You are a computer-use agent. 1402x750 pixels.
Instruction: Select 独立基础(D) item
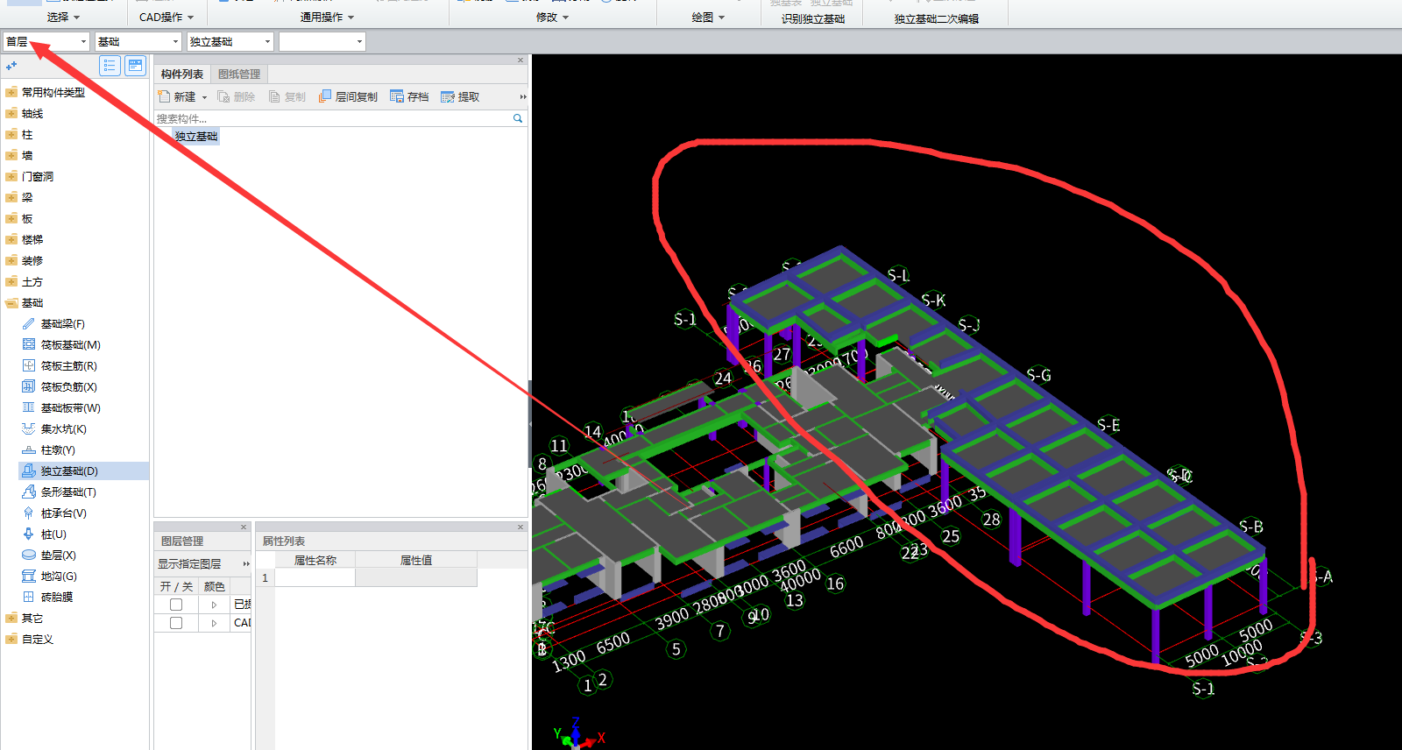point(69,471)
